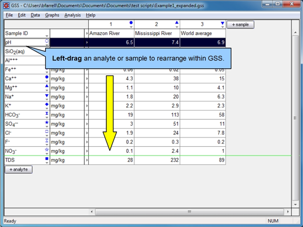Expand the units arrow for Ca++ row
The width and height of the screenshot is (303, 227).
click(x=86, y=79)
